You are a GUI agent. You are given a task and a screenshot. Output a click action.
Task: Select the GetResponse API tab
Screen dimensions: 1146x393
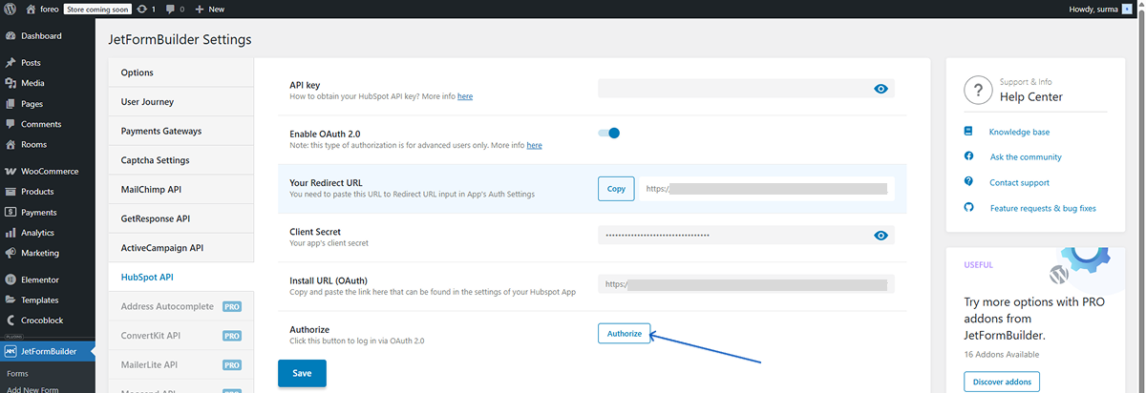[181, 218]
